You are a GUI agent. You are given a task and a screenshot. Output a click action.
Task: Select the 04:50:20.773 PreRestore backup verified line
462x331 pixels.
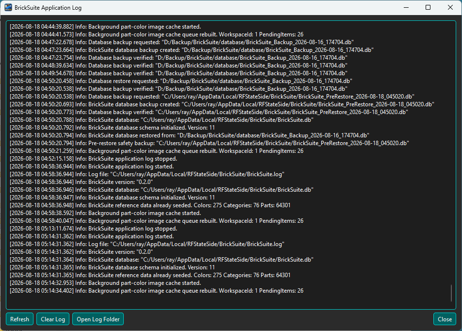click(209, 112)
